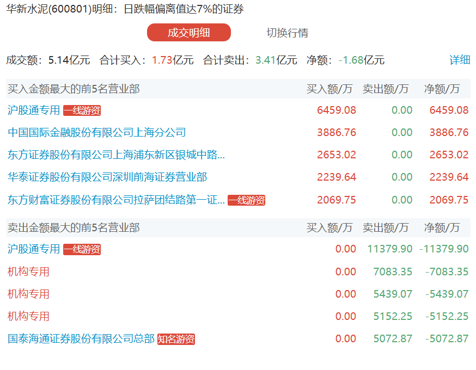Click 买入额/万 header in buy table

(329, 89)
